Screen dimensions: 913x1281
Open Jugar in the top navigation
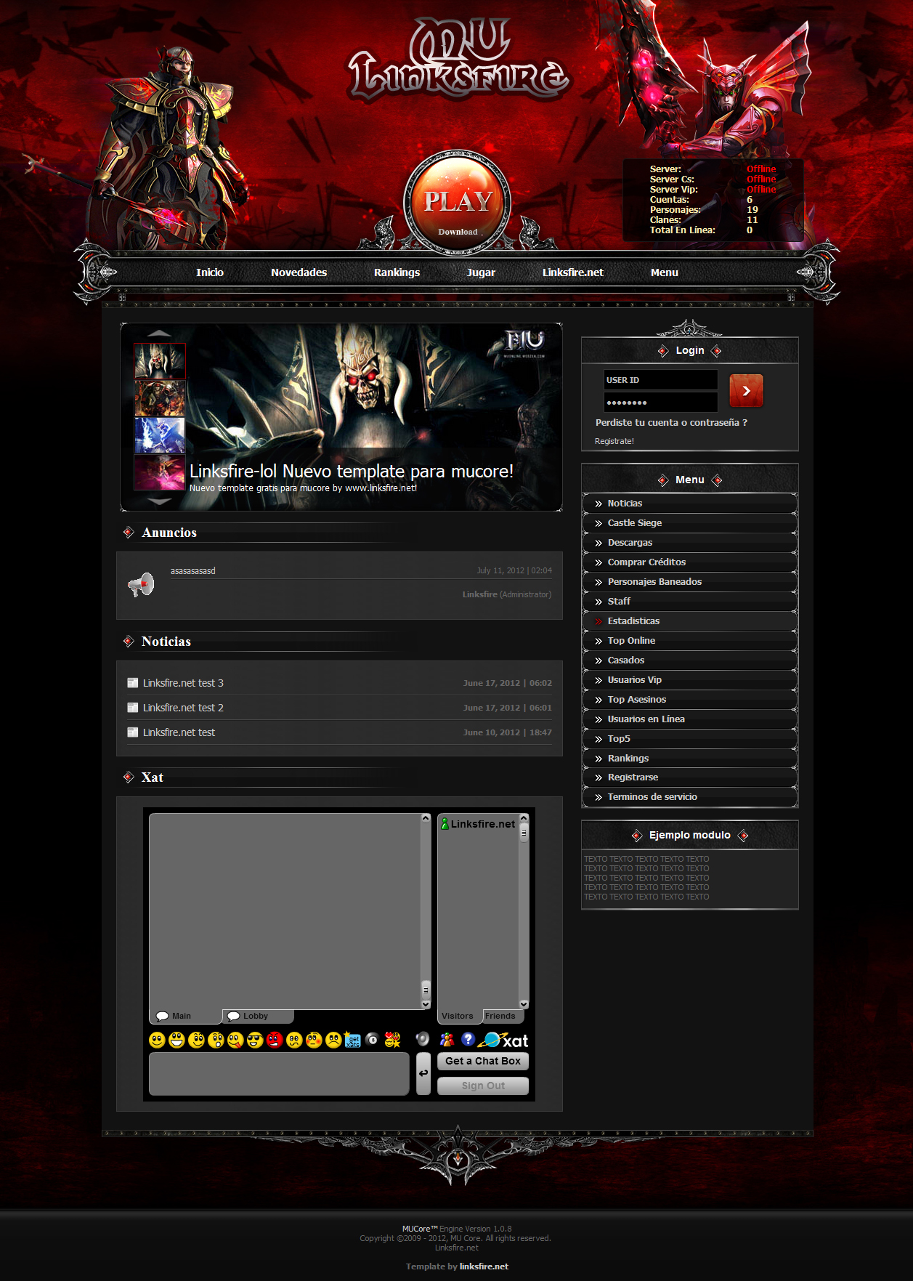coord(481,272)
